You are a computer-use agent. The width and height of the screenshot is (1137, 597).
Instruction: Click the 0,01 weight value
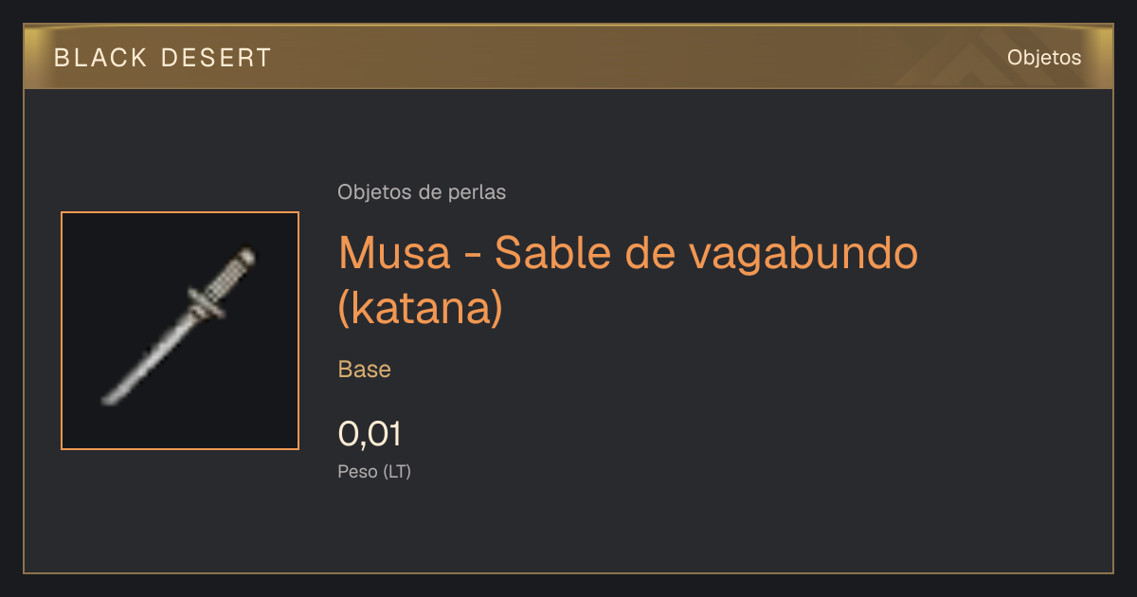pyautogui.click(x=370, y=434)
